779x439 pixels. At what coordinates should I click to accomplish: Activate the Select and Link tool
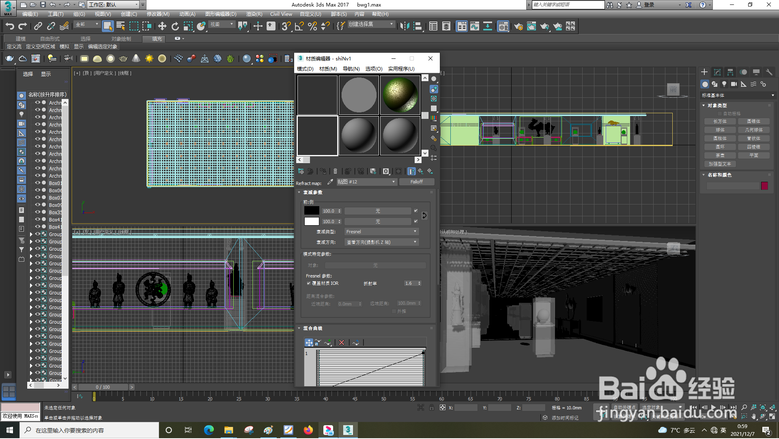point(38,26)
